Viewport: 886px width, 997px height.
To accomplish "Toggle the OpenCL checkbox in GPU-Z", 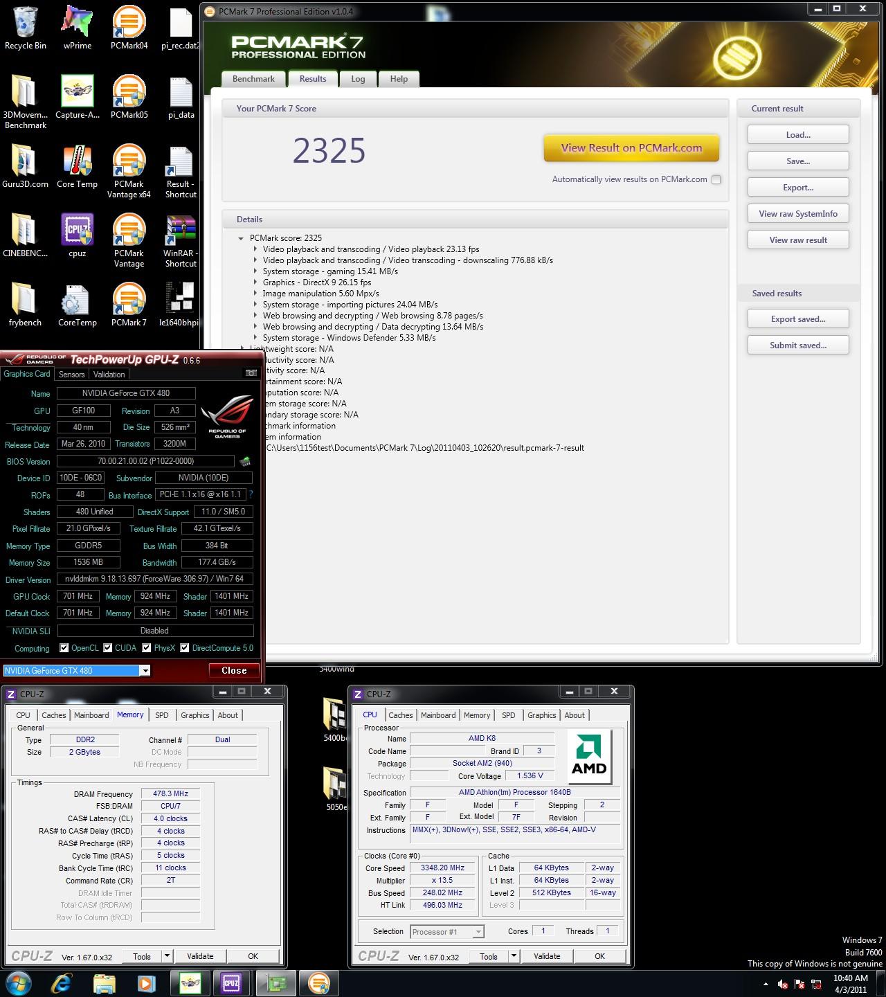I will click(64, 648).
